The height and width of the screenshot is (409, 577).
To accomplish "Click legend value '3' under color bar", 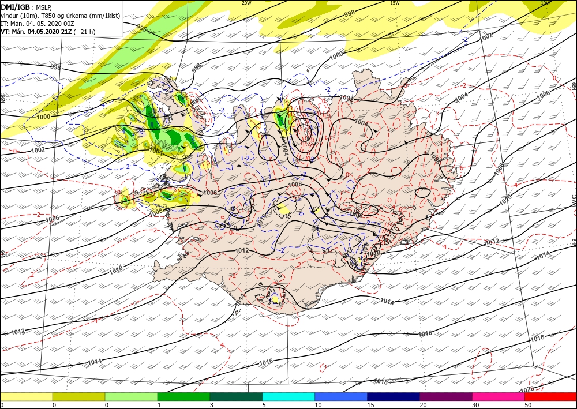I will coord(212,405).
